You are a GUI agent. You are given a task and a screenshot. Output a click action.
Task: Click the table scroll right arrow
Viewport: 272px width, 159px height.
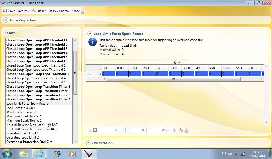click(261, 79)
